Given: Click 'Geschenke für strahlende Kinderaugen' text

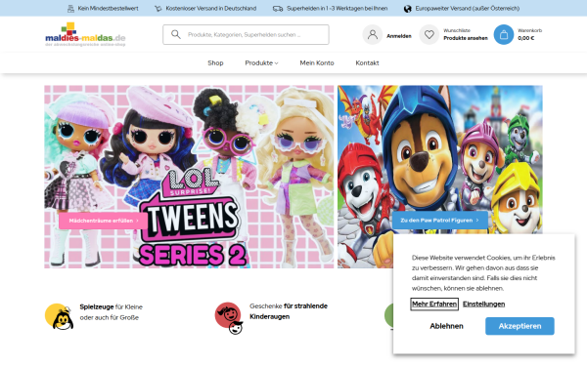Looking at the screenshot, I should point(289,311).
